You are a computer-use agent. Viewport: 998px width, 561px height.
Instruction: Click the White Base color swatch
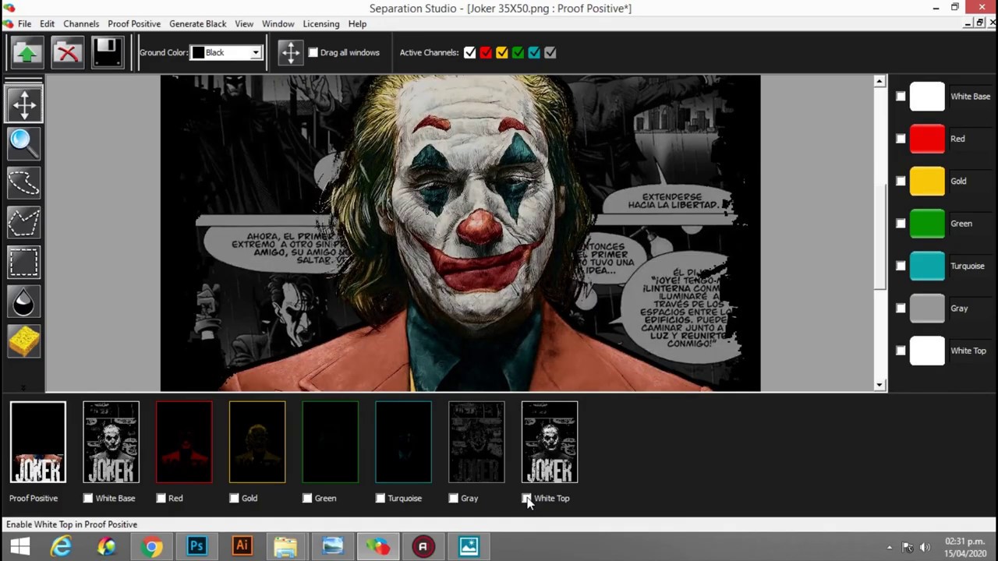927,97
